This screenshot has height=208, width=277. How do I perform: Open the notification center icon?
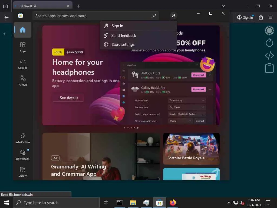pyautogui.click(x=268, y=203)
